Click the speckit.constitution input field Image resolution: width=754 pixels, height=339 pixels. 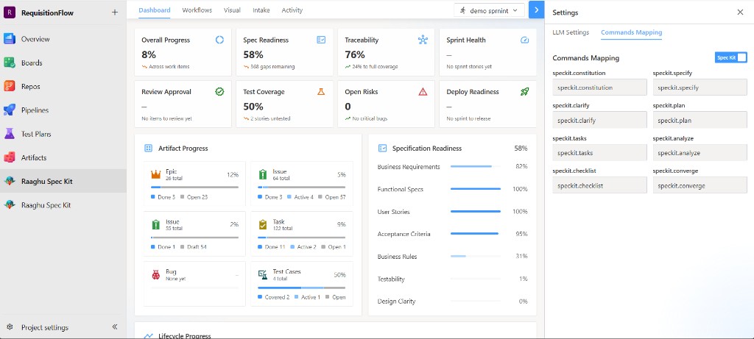tap(599, 88)
